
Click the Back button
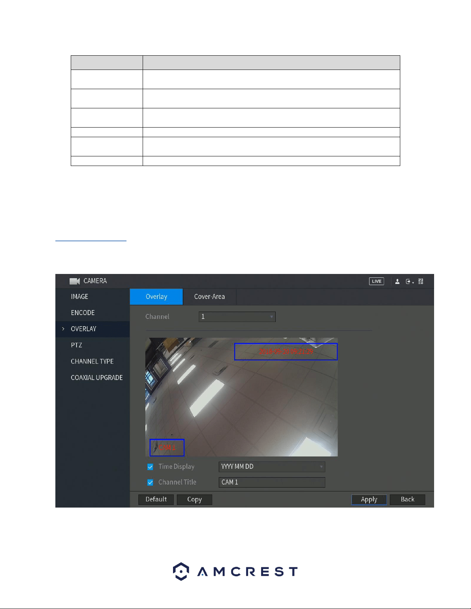[x=408, y=499]
